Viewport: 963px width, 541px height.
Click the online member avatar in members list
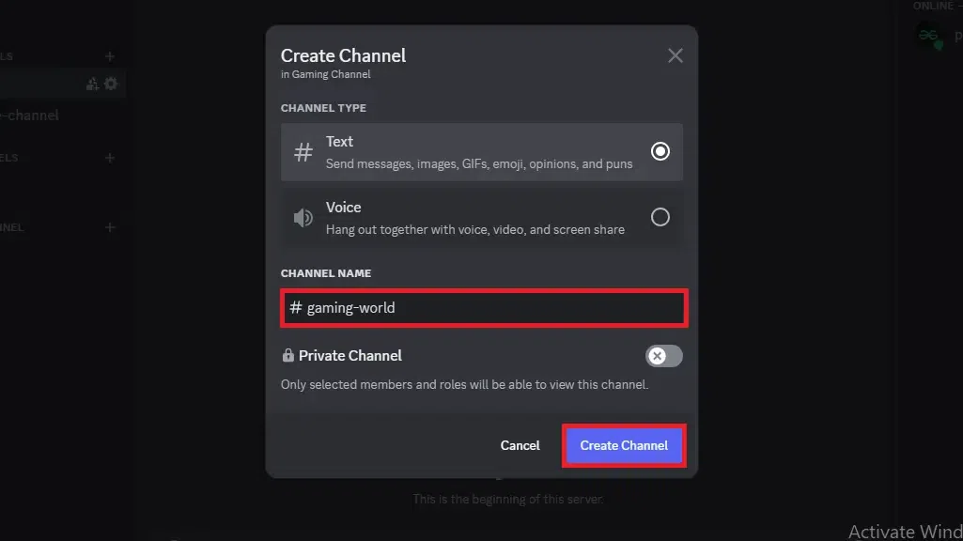click(929, 36)
